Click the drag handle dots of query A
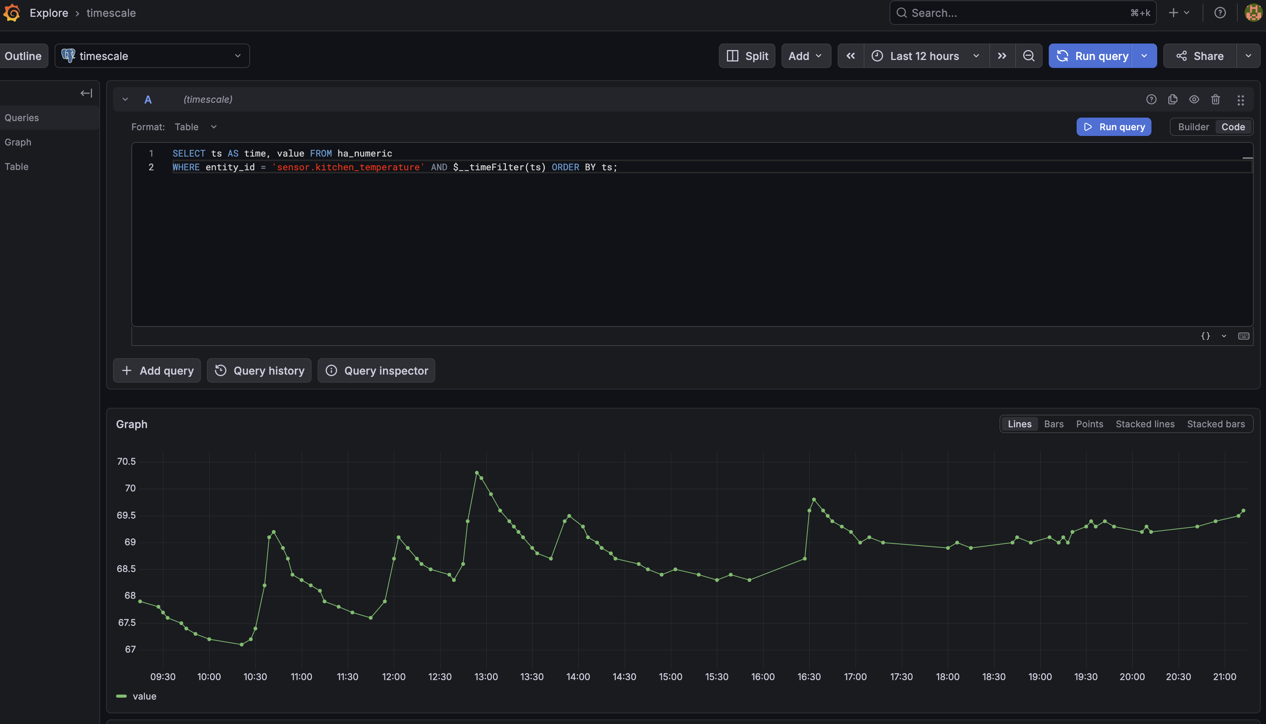Screen dimensions: 1266x724 click(1241, 100)
